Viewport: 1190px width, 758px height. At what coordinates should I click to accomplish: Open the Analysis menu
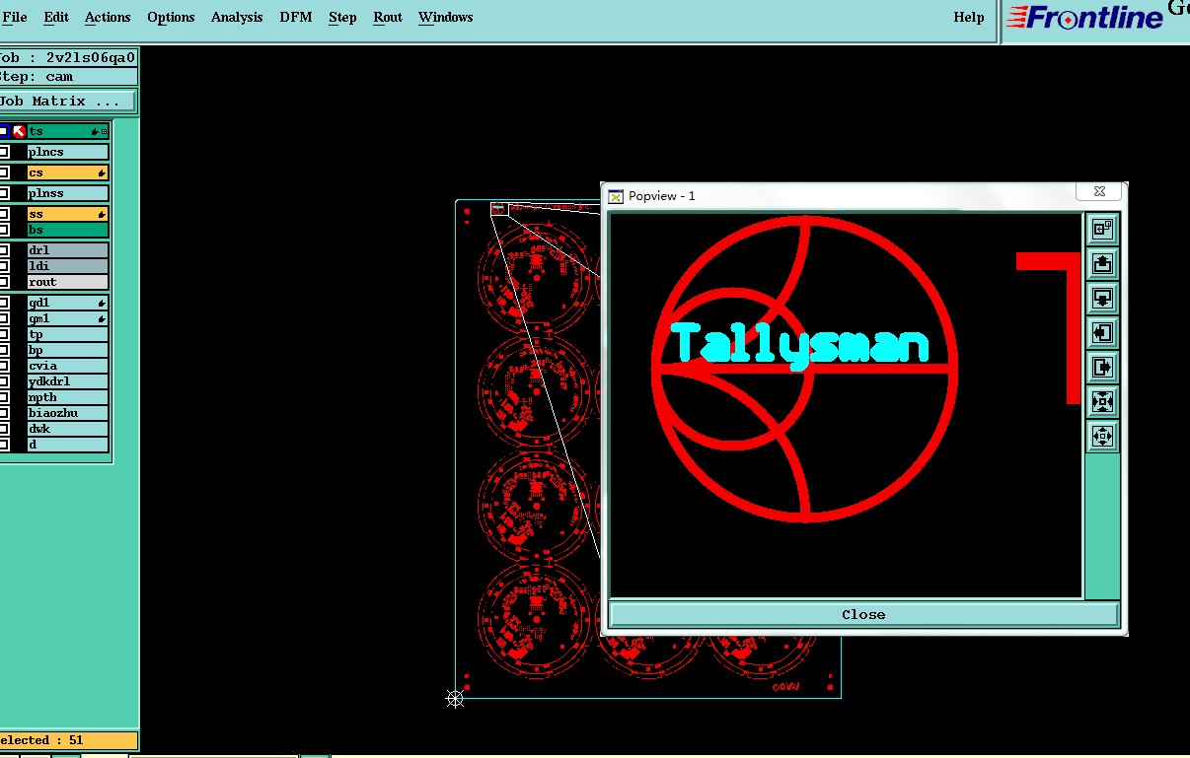[237, 17]
